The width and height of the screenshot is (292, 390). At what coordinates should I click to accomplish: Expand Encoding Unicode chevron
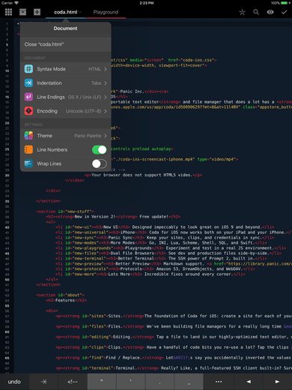click(x=106, y=111)
